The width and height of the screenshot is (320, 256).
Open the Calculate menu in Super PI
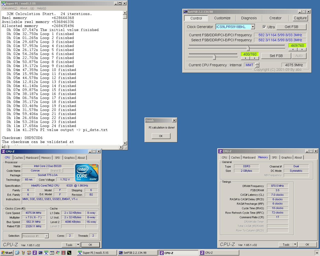[10, 8]
